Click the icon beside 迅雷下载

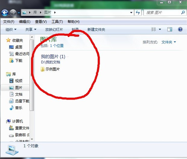11,101
